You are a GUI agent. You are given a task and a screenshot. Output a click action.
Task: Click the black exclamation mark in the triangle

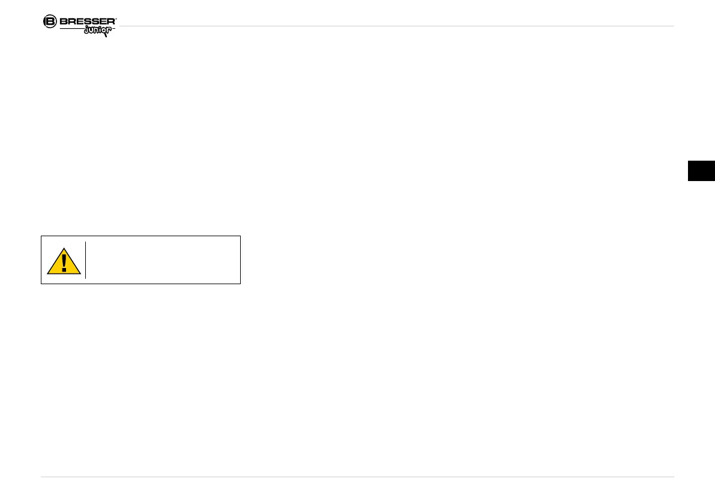64,263
